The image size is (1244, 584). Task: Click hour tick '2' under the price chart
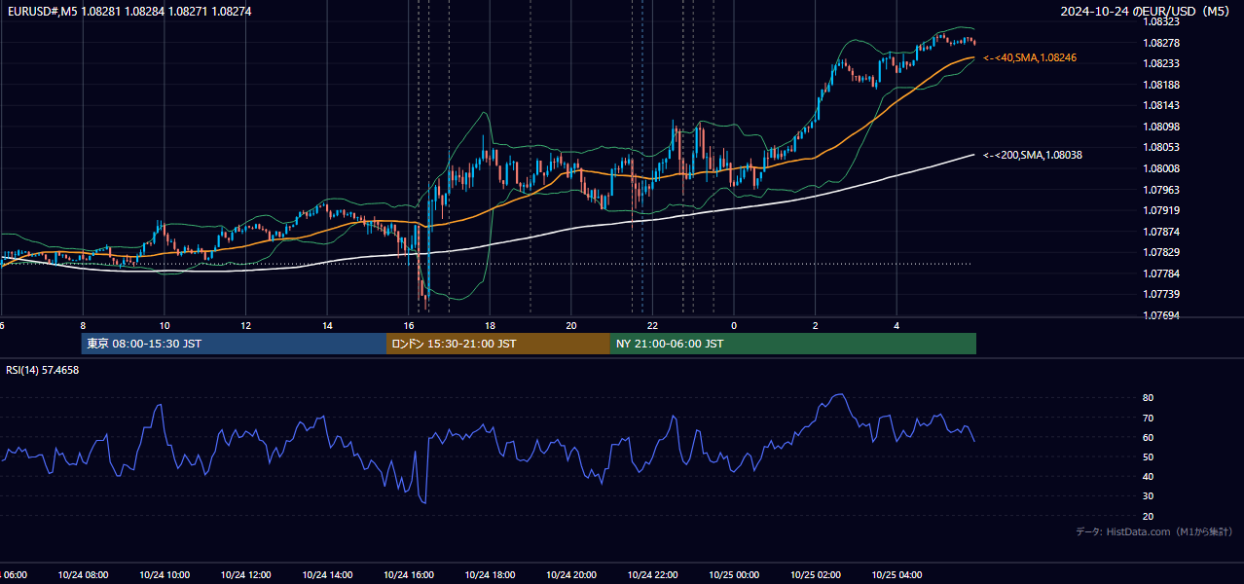pyautogui.click(x=816, y=325)
